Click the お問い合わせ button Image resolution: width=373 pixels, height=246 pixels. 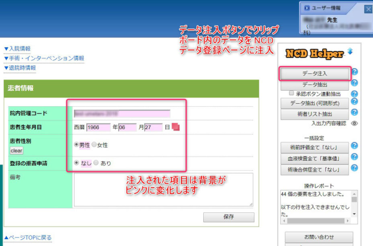[x=319, y=237]
